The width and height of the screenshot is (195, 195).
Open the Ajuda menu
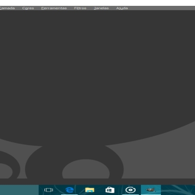click(x=122, y=8)
